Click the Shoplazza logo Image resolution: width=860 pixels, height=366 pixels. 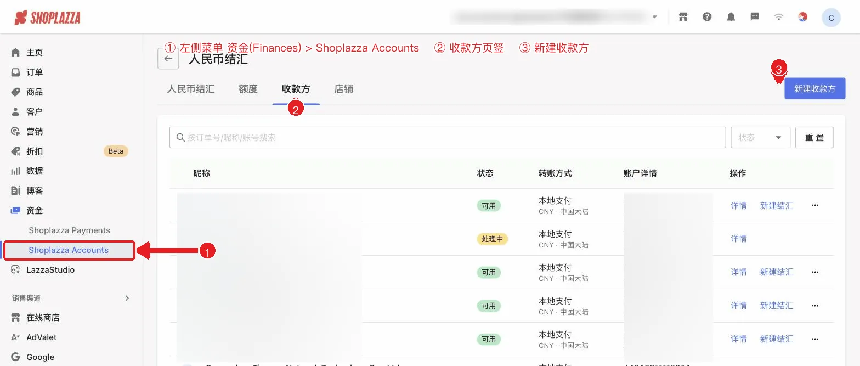47,18
